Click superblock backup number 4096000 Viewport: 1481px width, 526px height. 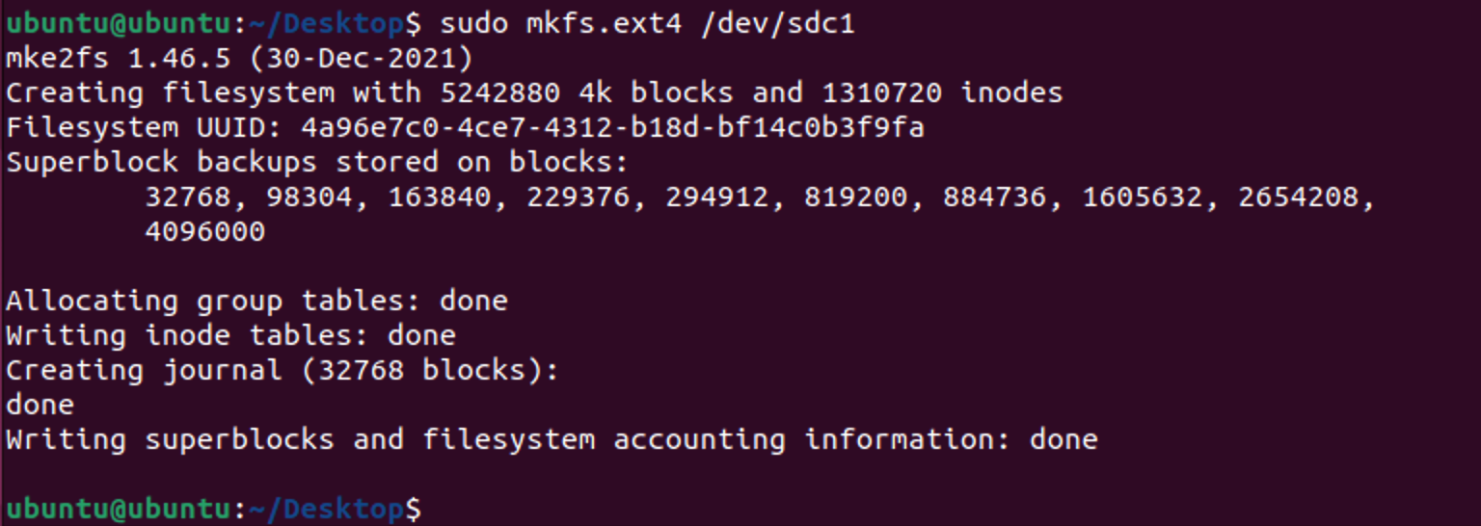[x=204, y=232]
